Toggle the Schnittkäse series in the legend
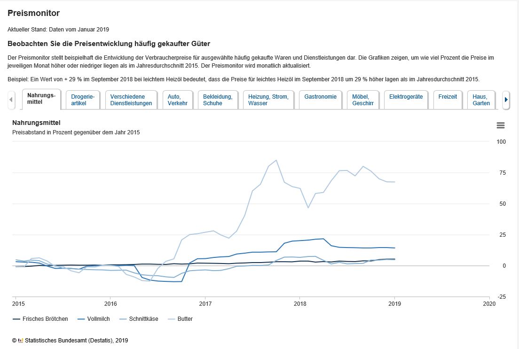The height and width of the screenshot is (349, 519). coord(139,319)
